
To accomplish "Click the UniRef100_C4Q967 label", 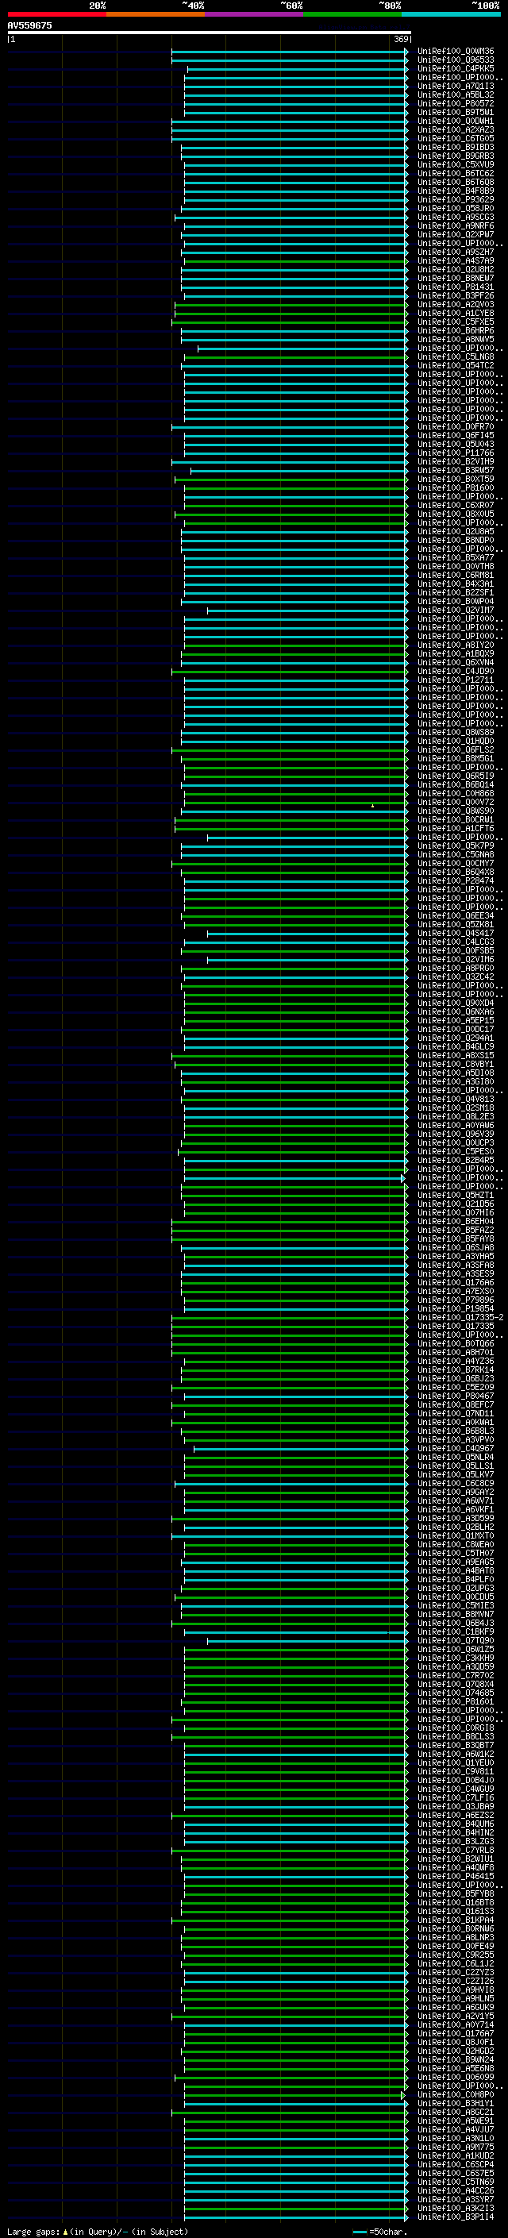I will point(456,1448).
